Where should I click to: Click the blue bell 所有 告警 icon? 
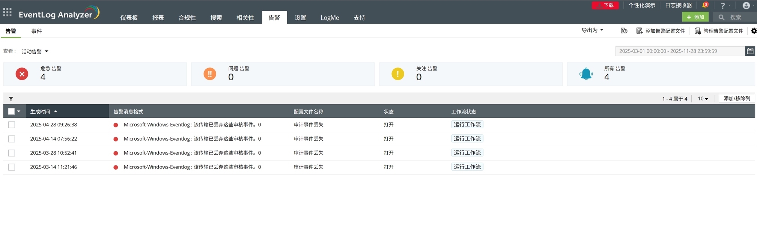[586, 74]
